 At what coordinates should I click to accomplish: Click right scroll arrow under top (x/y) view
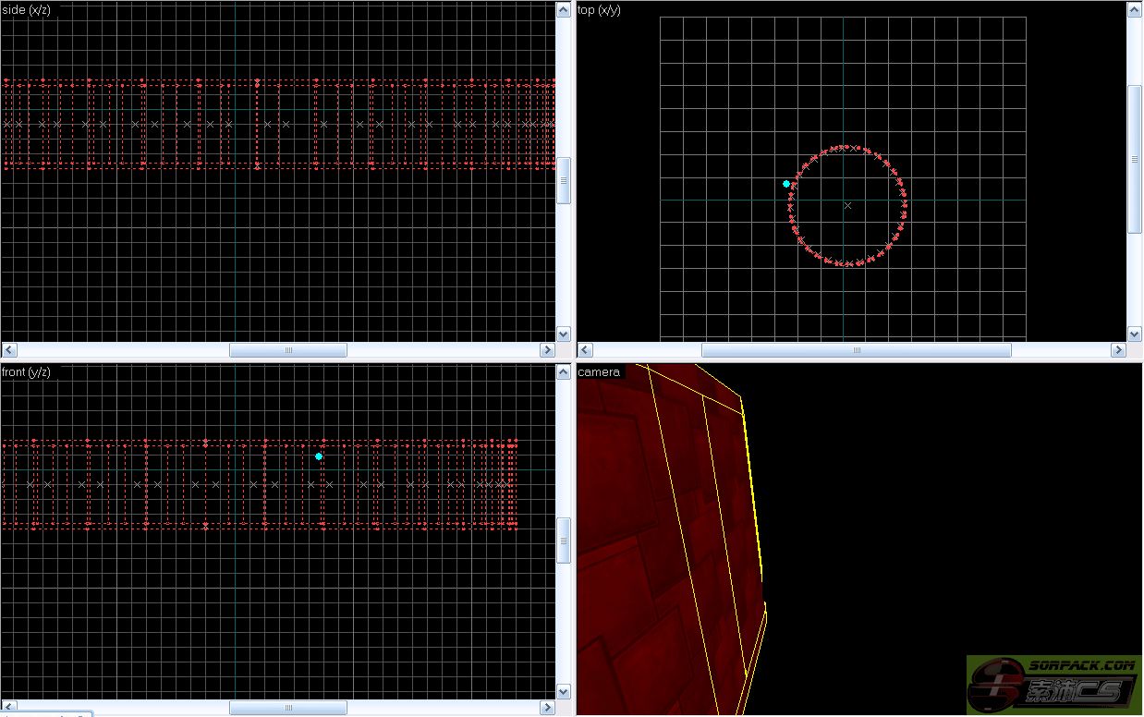click(1118, 350)
